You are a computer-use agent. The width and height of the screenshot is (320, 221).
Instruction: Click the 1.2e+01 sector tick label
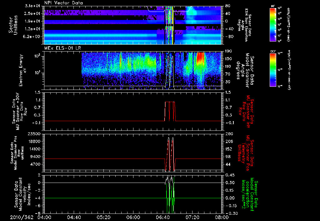click(x=33, y=29)
